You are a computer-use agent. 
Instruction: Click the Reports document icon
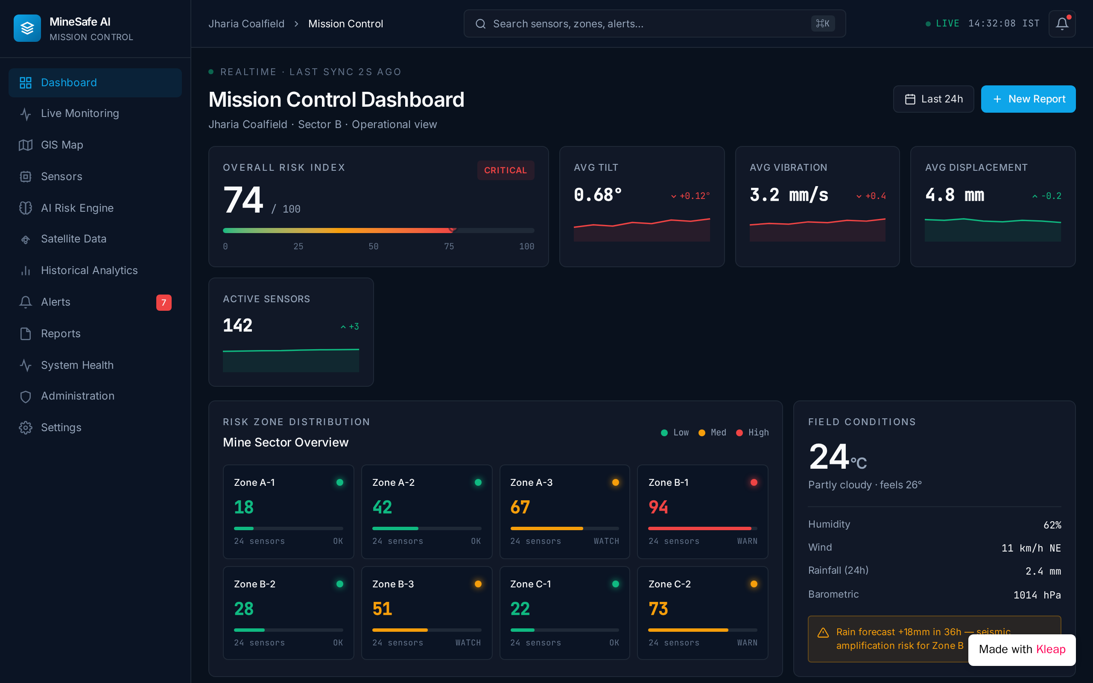click(25, 334)
